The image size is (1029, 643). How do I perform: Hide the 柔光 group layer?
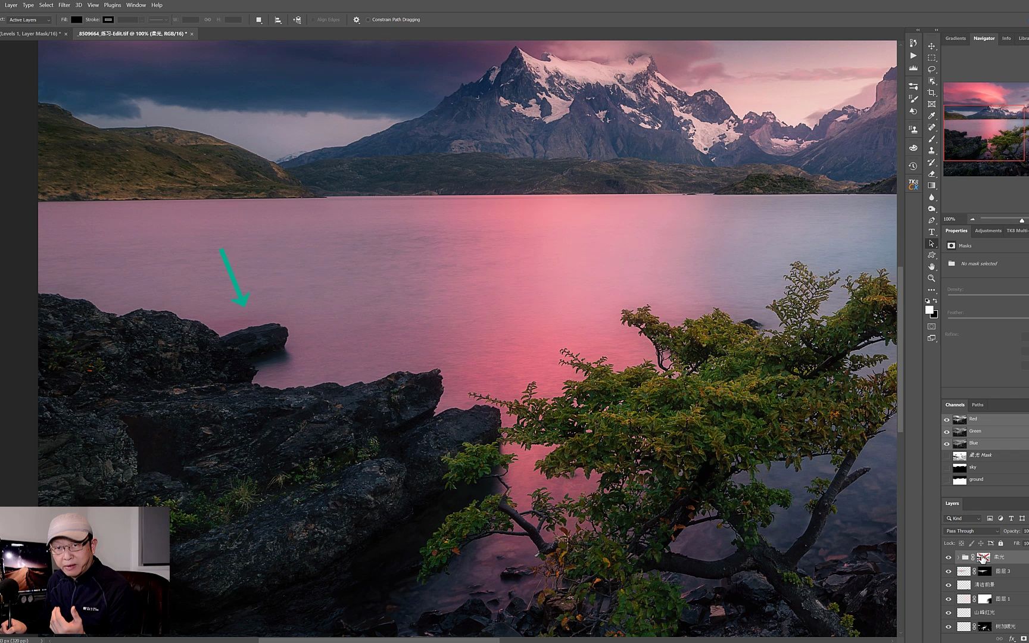coord(949,558)
